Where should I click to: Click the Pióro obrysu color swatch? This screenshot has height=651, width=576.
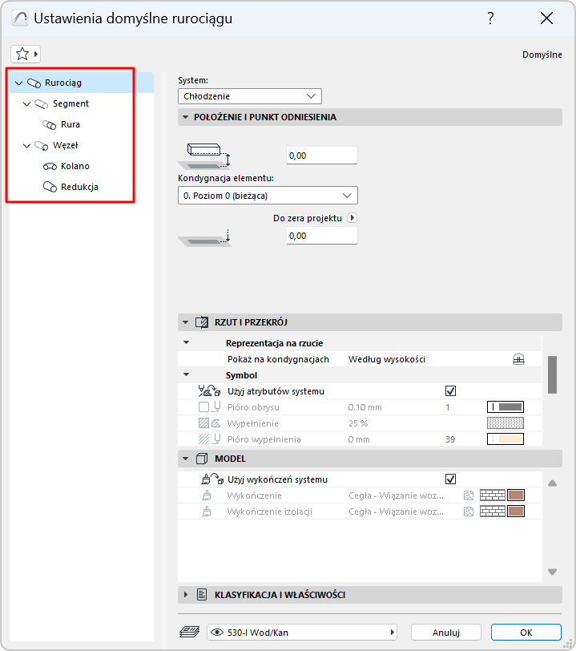506,407
